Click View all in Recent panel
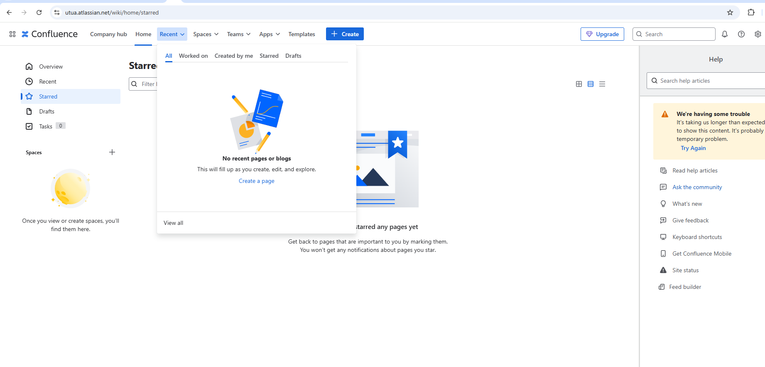 click(x=173, y=223)
